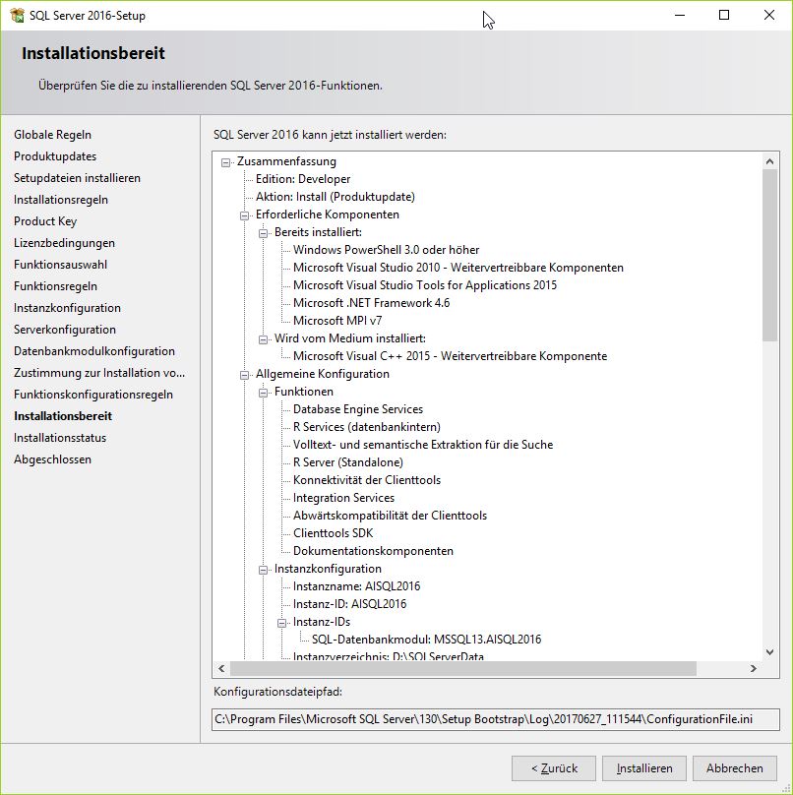The width and height of the screenshot is (793, 795).
Task: Select the Datenbankmodulkonfiguration step
Action: tap(94, 351)
